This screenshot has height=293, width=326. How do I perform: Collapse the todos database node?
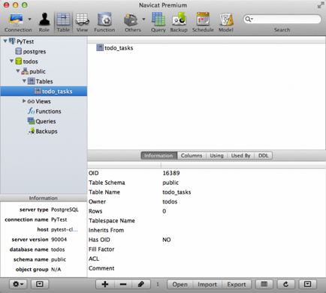coord(11,61)
